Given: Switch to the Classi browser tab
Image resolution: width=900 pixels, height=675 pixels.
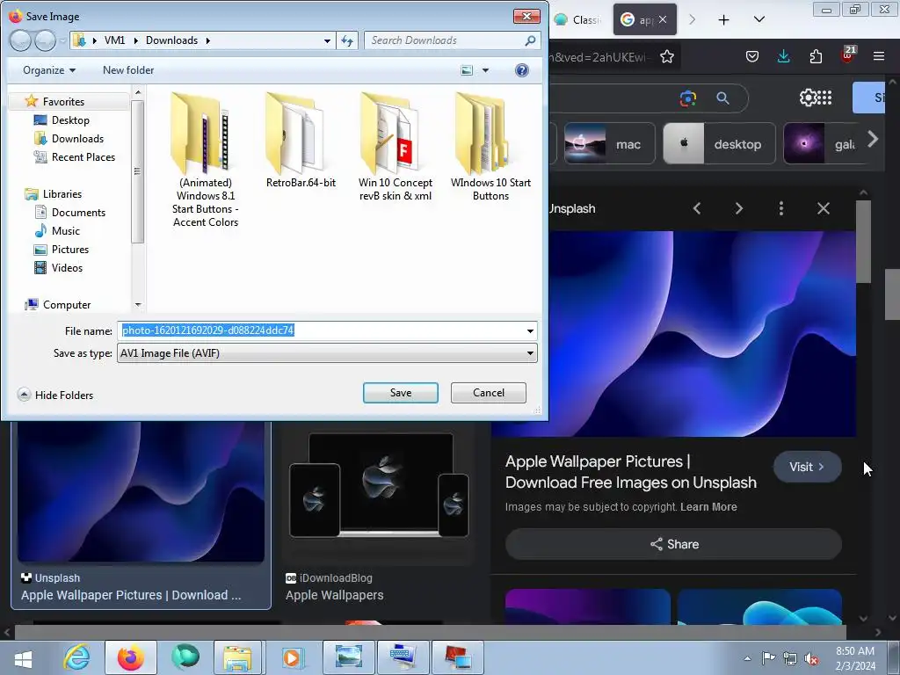Looking at the screenshot, I should 578,19.
